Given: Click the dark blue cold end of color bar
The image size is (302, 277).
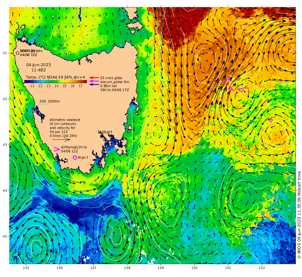Looking at the screenshot, I should (x=27, y=81).
